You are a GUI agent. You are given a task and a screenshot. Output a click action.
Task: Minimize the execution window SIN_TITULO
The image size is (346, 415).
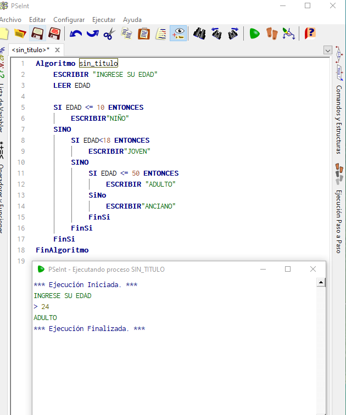263,269
